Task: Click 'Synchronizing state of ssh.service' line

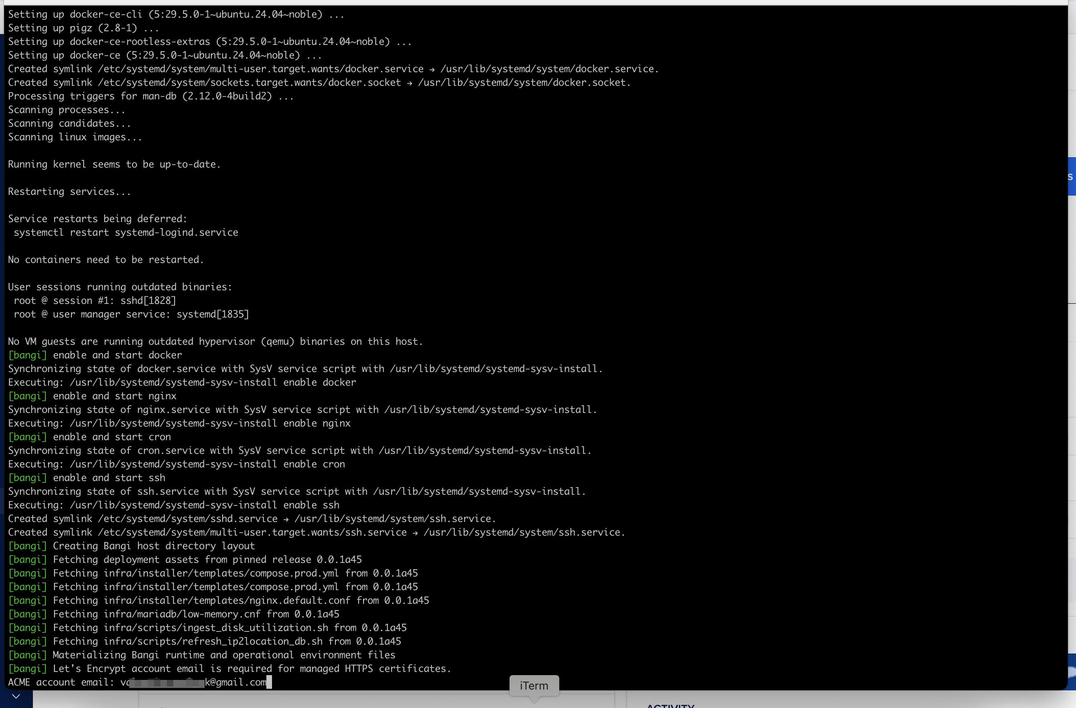Action: pyautogui.click(x=296, y=492)
